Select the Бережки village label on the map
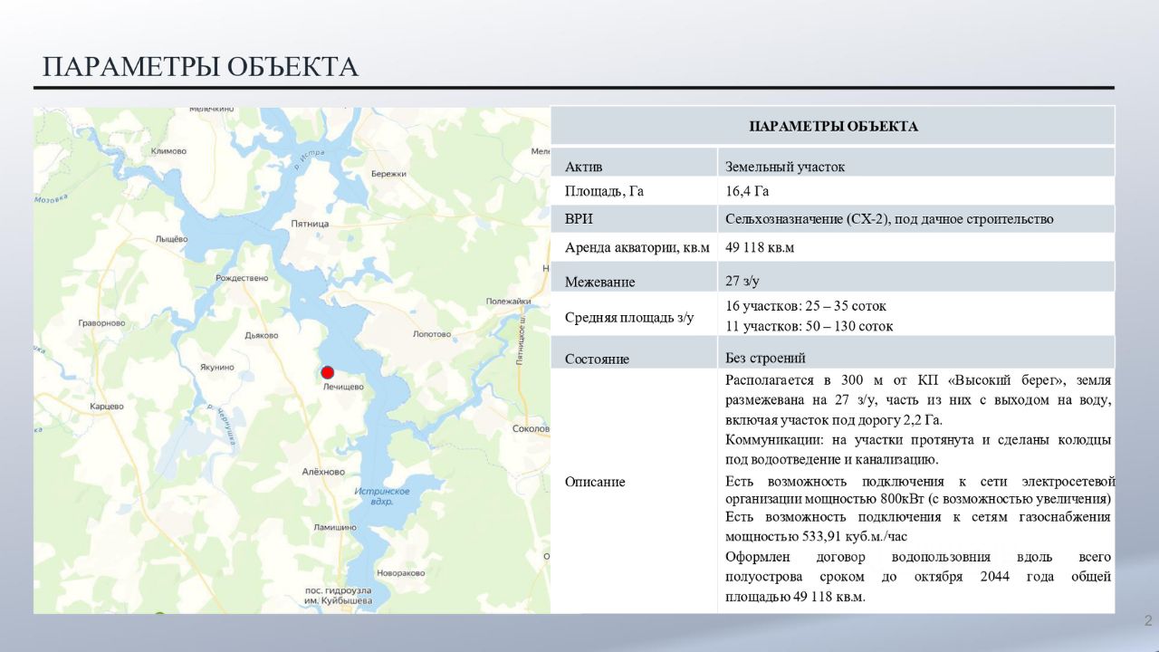Viewport: 1159px width, 652px height. pos(388,173)
